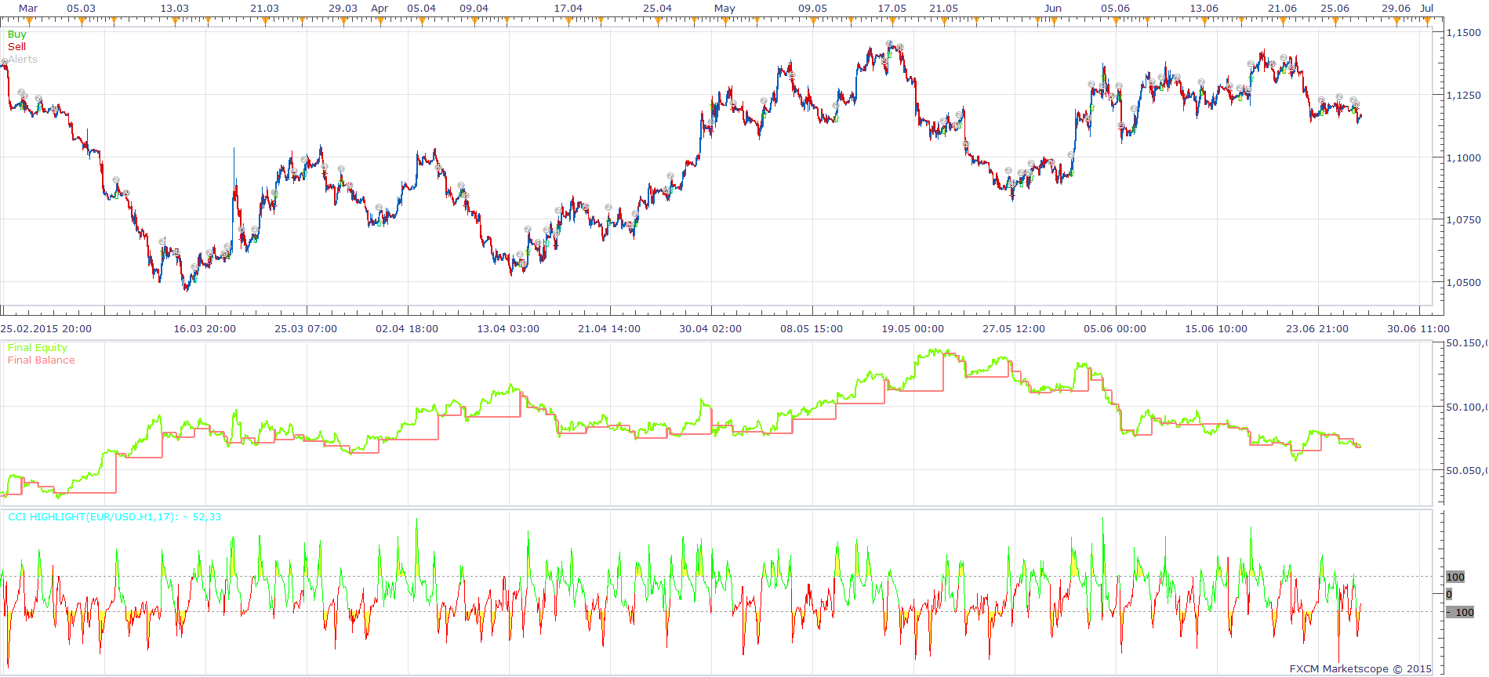This screenshot has width=1489, height=677.
Task: Click the 1,1000 price axis label
Action: point(1464,158)
